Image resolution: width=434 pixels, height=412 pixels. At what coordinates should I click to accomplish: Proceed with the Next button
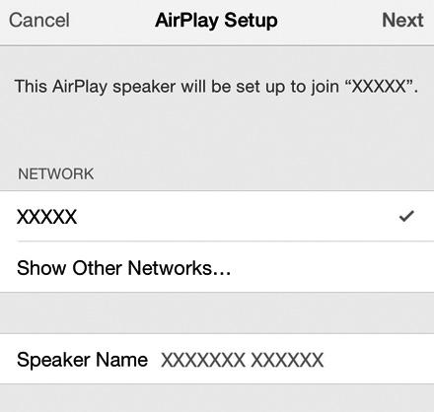click(x=402, y=21)
